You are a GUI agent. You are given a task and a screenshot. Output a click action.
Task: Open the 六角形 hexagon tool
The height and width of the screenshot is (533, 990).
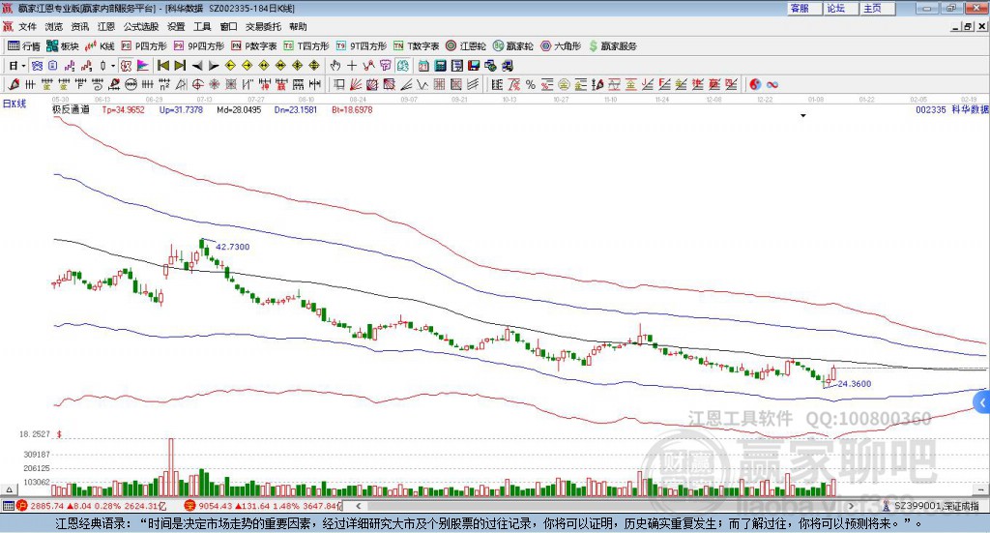pyautogui.click(x=561, y=46)
